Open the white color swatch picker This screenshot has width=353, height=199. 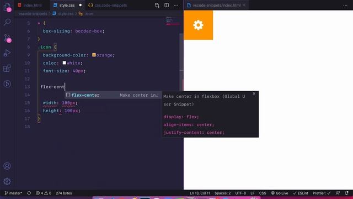tap(65, 62)
